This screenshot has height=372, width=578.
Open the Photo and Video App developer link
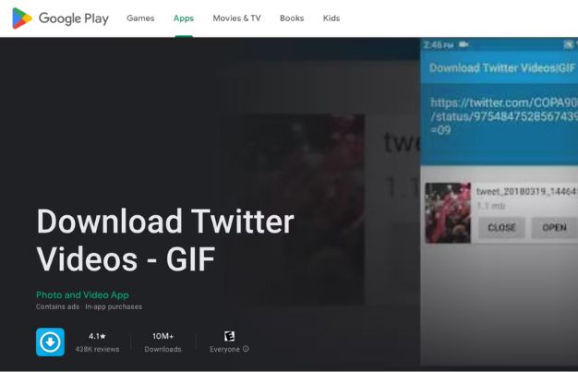pos(82,295)
